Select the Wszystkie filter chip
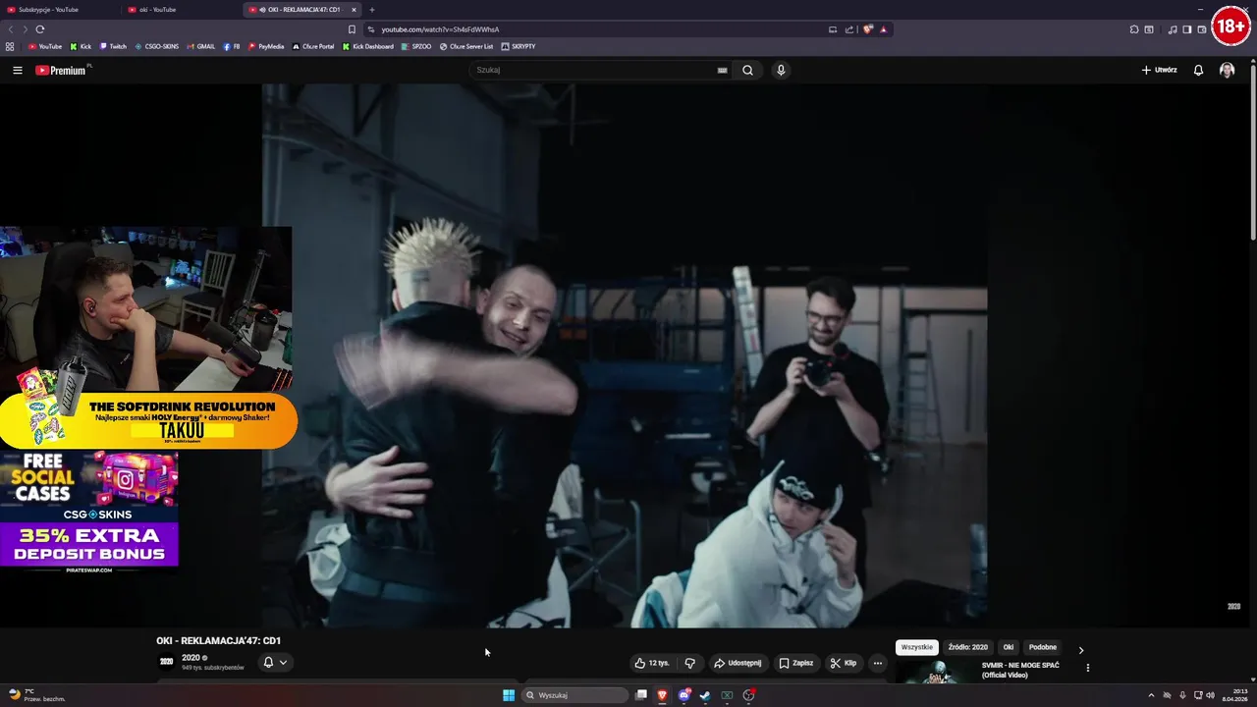Screen dimensions: 1257x707 (x=917, y=647)
